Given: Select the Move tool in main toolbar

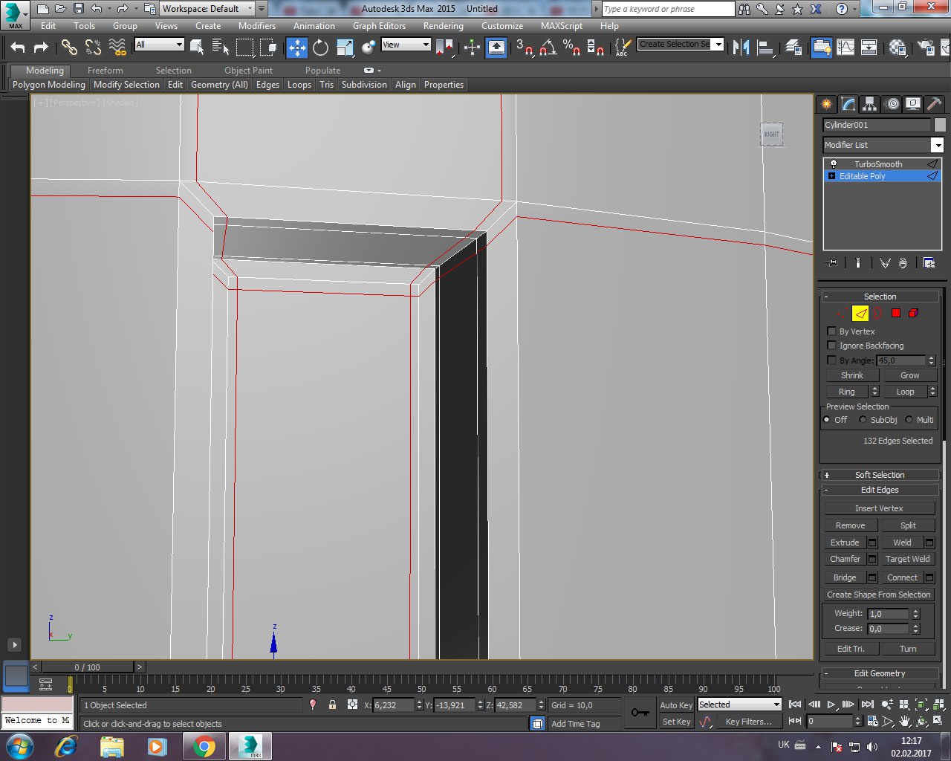Looking at the screenshot, I should coord(297,48).
